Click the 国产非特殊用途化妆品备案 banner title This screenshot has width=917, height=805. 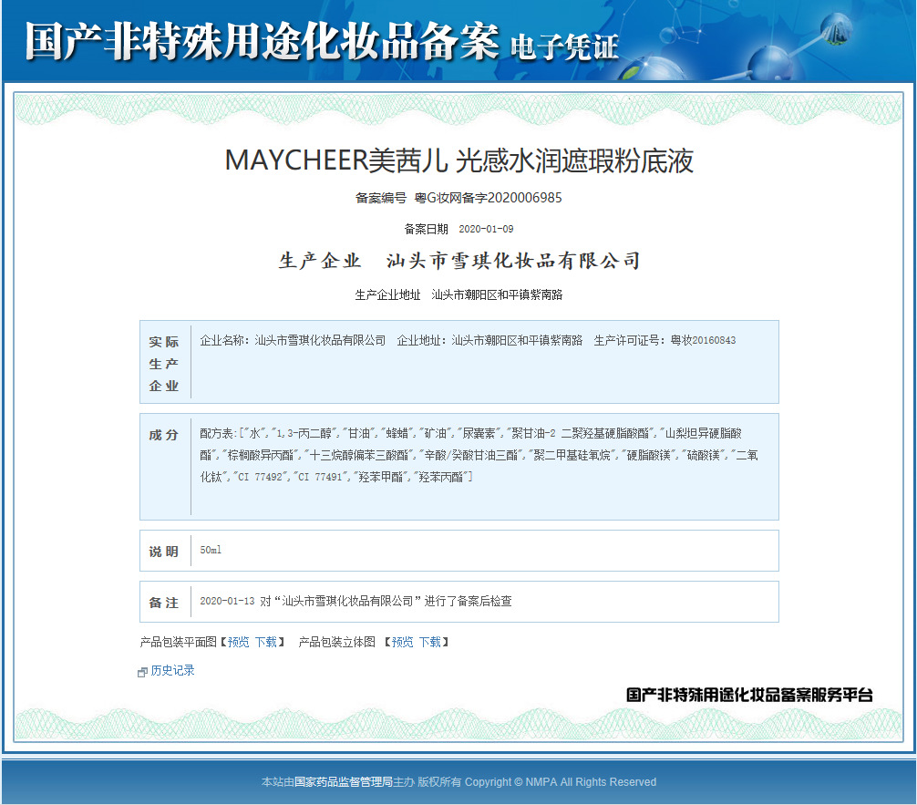coord(262,42)
